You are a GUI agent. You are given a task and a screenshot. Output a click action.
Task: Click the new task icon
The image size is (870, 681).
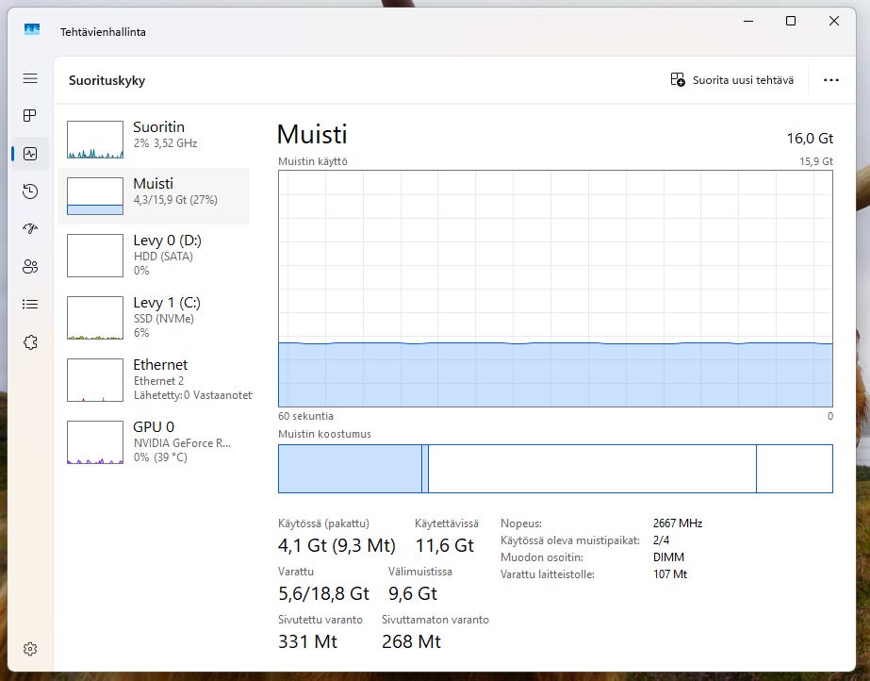tap(678, 80)
